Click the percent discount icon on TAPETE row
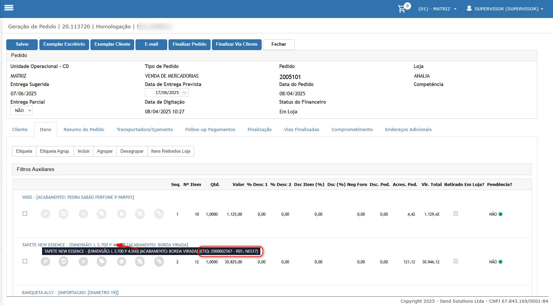 pyautogui.click(x=140, y=262)
